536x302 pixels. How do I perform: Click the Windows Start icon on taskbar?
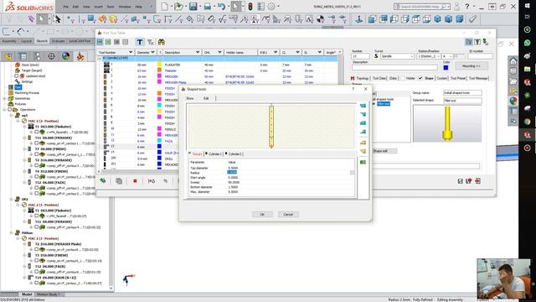point(527,6)
